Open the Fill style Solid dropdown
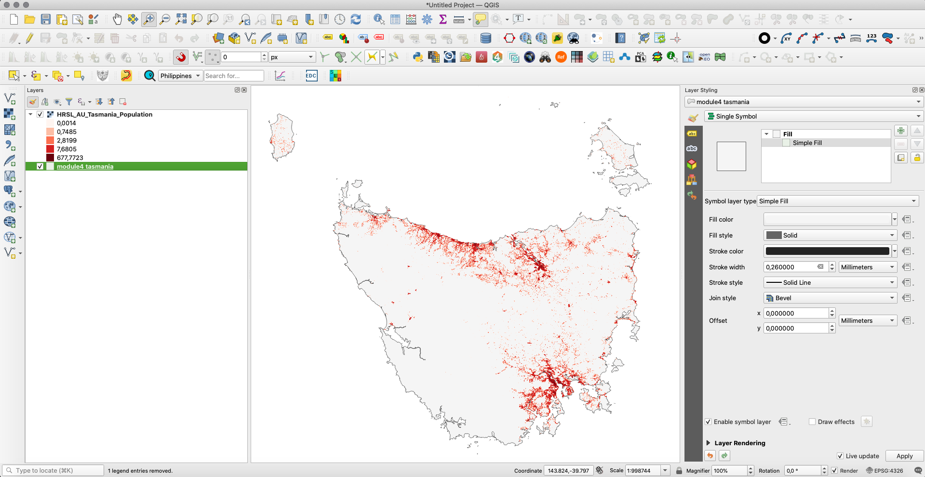This screenshot has width=925, height=477. (831, 235)
